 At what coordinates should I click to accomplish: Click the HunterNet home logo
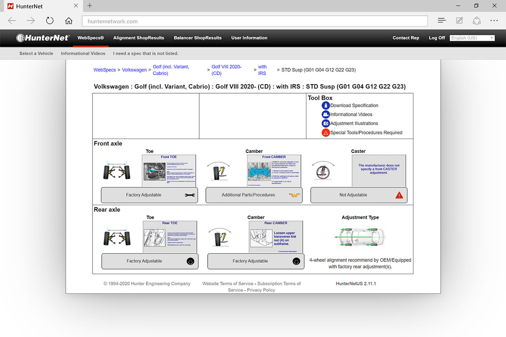coord(43,37)
